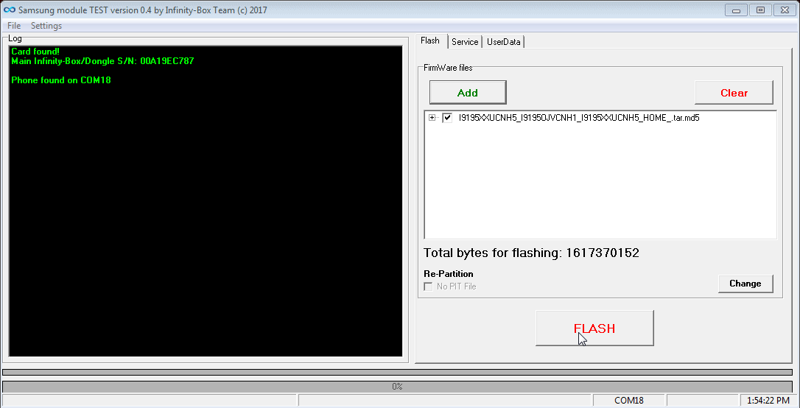Click the Add firmware button

[468, 92]
